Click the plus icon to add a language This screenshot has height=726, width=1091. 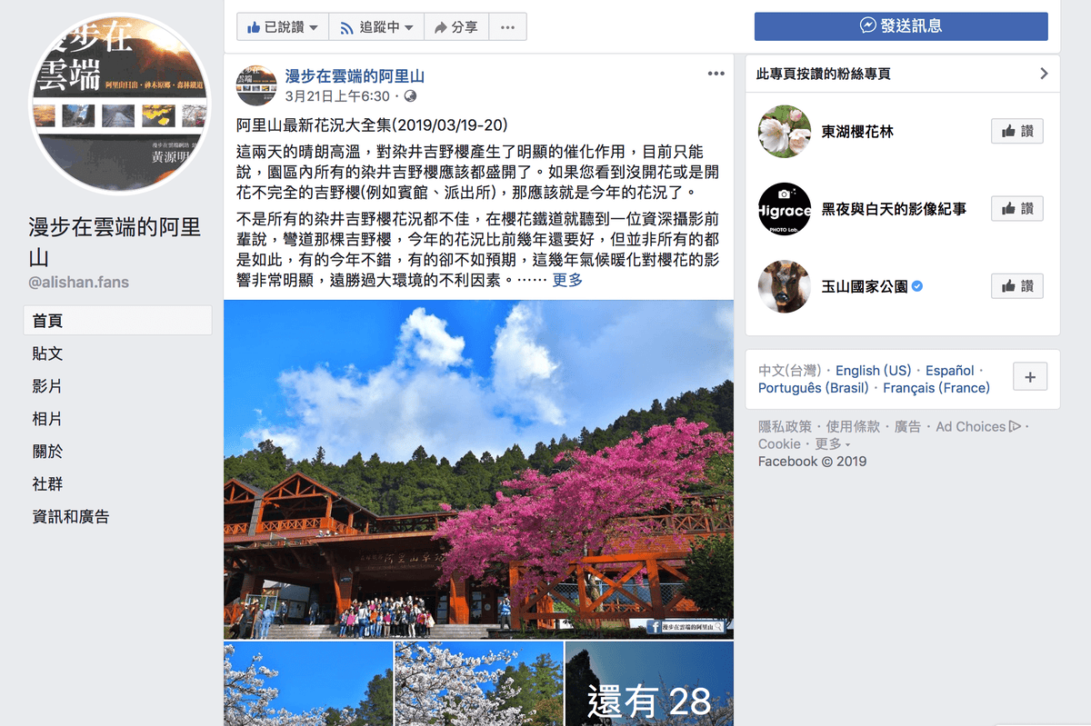click(x=1030, y=376)
